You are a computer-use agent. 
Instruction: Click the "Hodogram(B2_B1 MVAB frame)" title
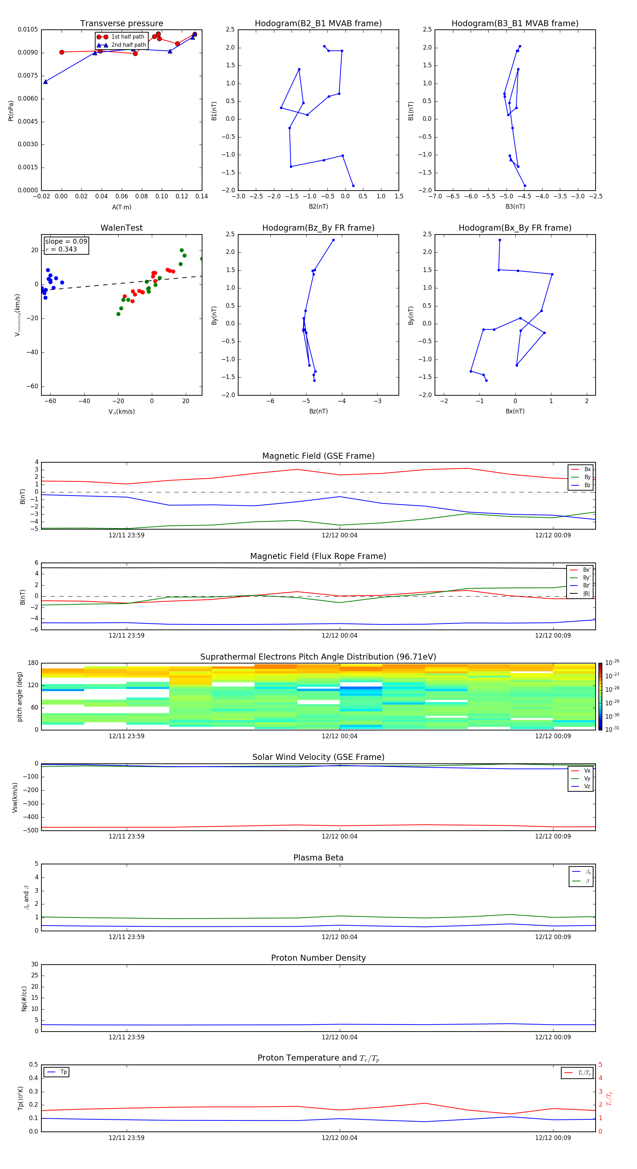(x=318, y=24)
